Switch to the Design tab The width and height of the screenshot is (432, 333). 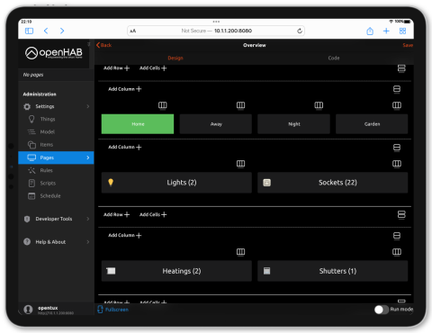(175, 58)
